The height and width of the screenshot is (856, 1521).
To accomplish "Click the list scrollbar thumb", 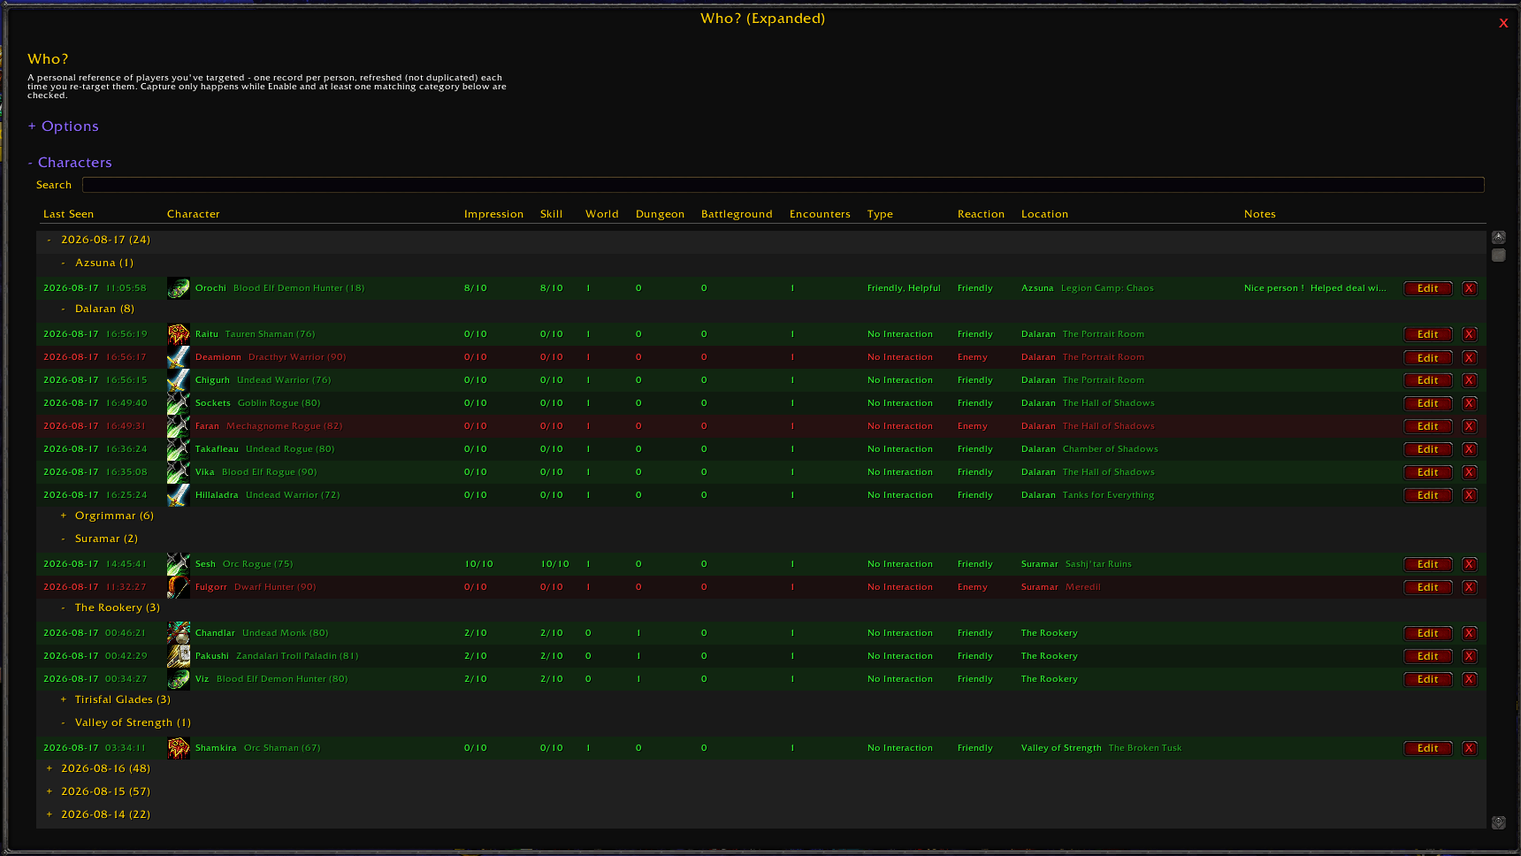I will (1498, 255).
